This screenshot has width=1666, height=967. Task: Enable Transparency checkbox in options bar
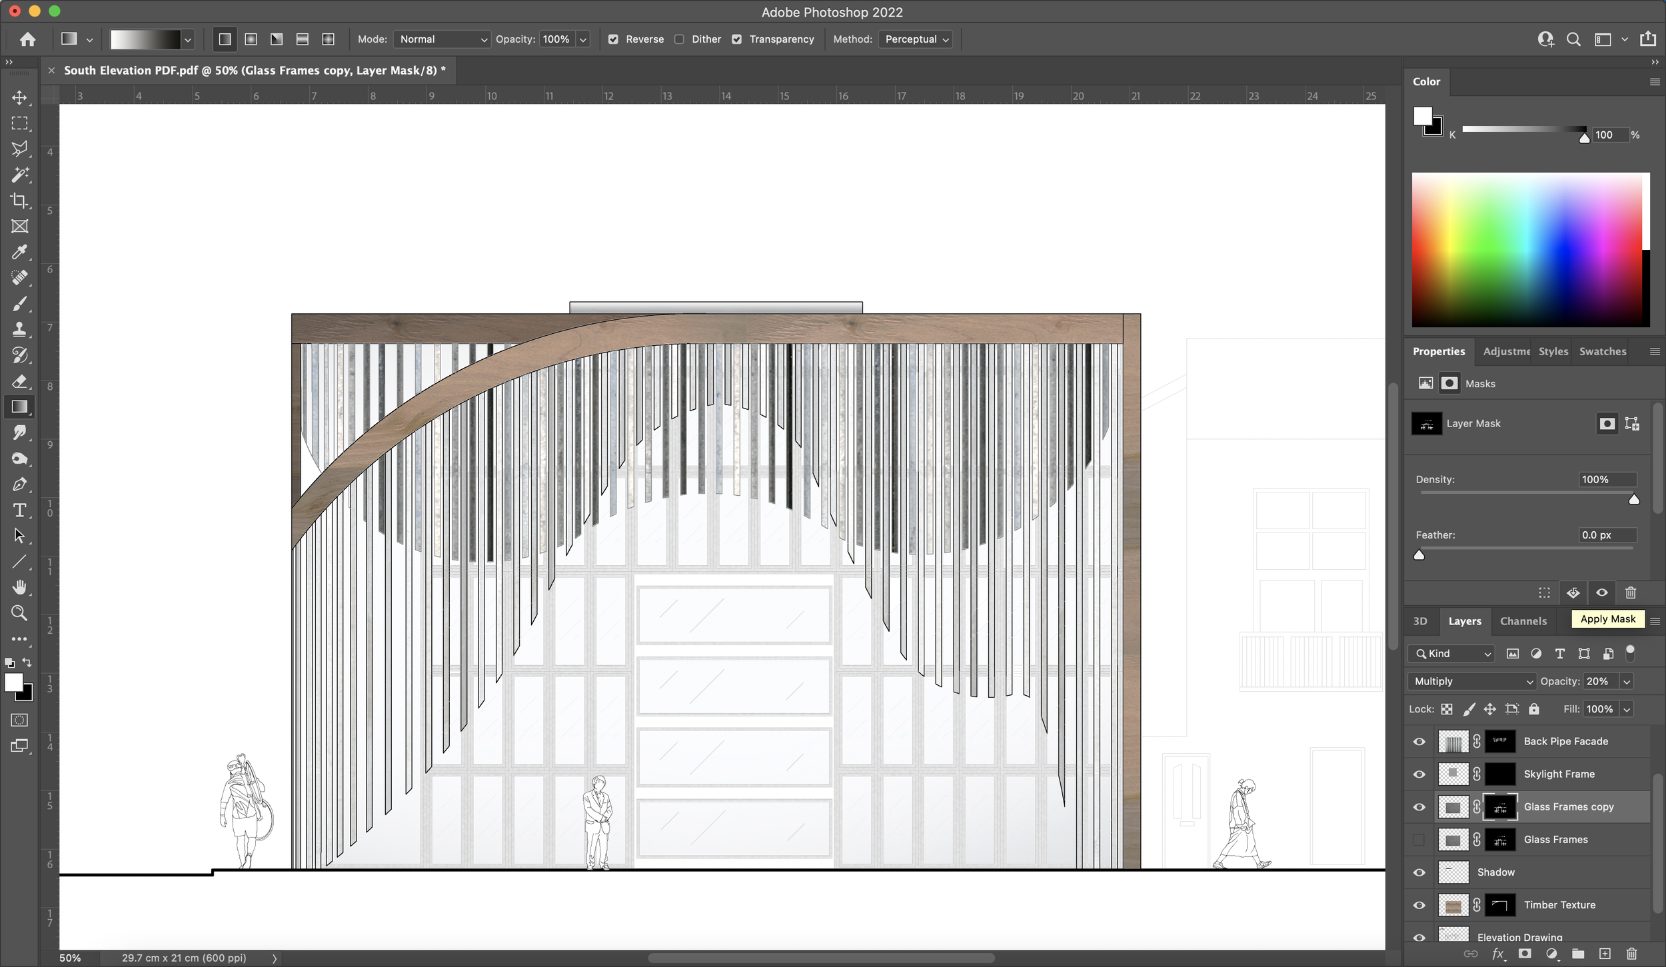[x=736, y=38]
